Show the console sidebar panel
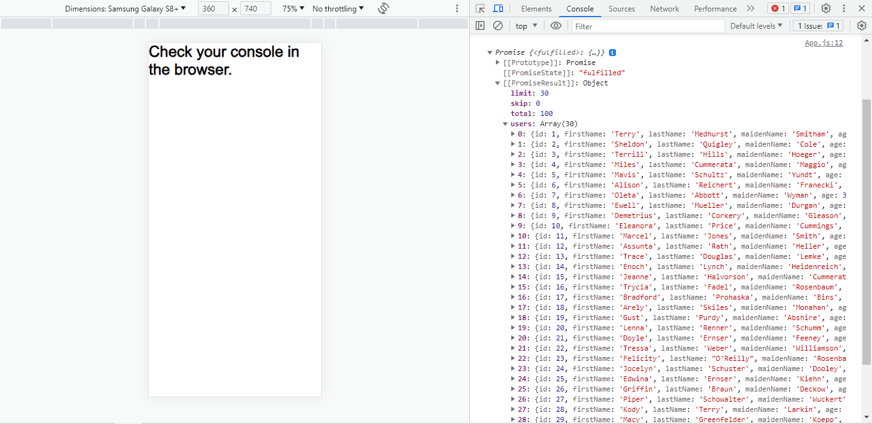The image size is (872, 424). click(480, 26)
